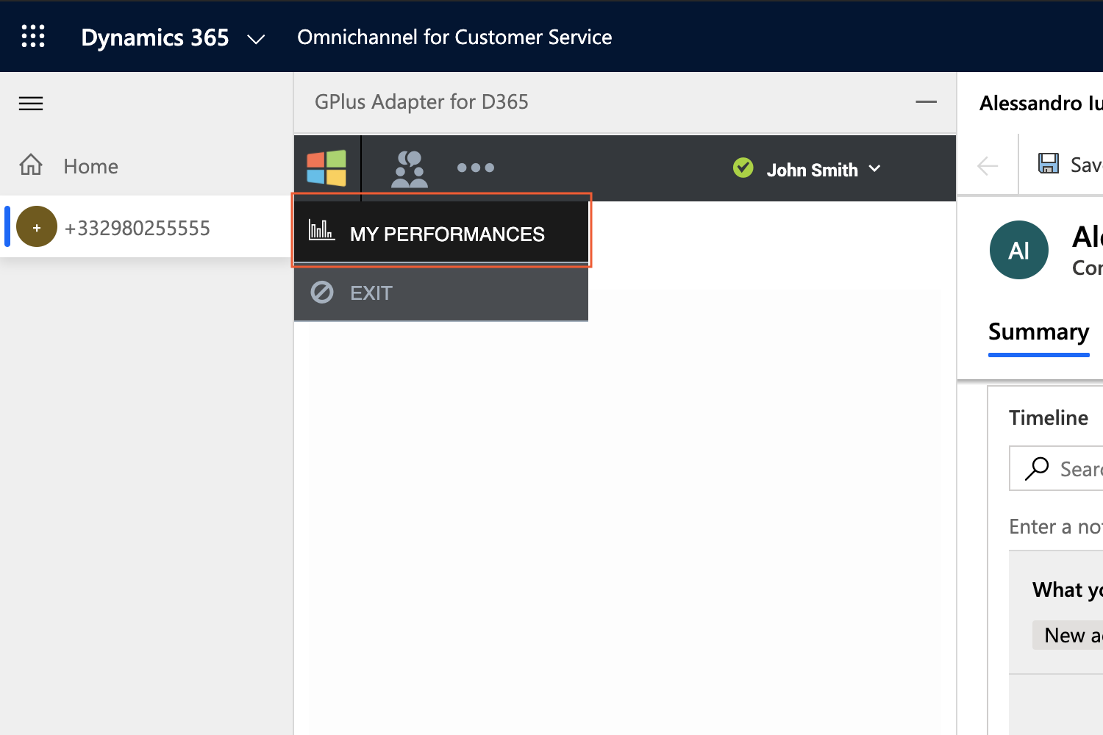Click the back arrow in the record toolbar
The height and width of the screenshot is (735, 1103).
(x=988, y=165)
